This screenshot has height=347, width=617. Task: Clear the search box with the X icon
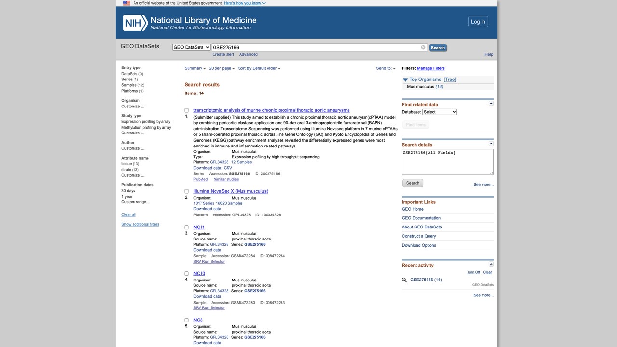point(423,47)
